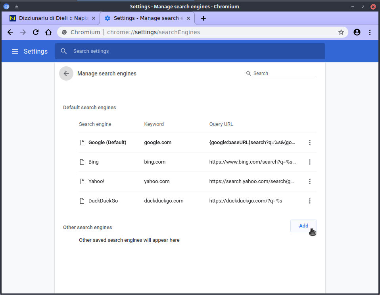Close the Settings - Manage search engines tab
The height and width of the screenshot is (295, 380).
(x=188, y=18)
